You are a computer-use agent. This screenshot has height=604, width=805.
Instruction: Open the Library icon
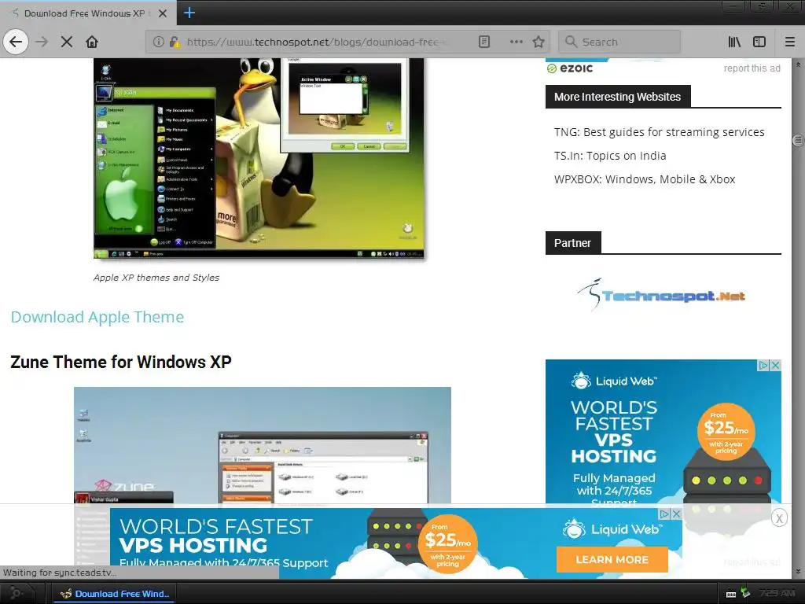click(734, 42)
